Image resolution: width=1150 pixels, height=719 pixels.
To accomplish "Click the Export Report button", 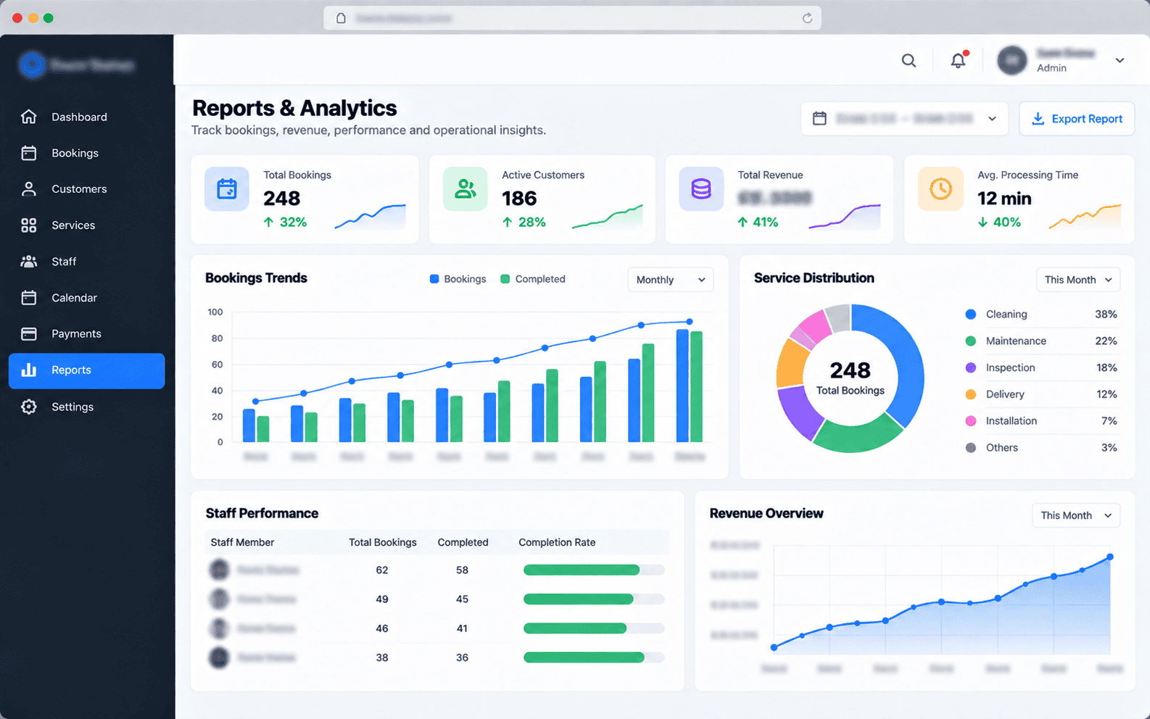I will pyautogui.click(x=1077, y=119).
